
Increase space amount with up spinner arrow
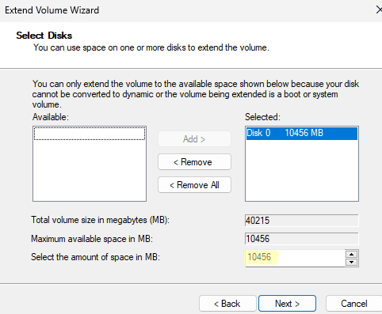(351, 255)
